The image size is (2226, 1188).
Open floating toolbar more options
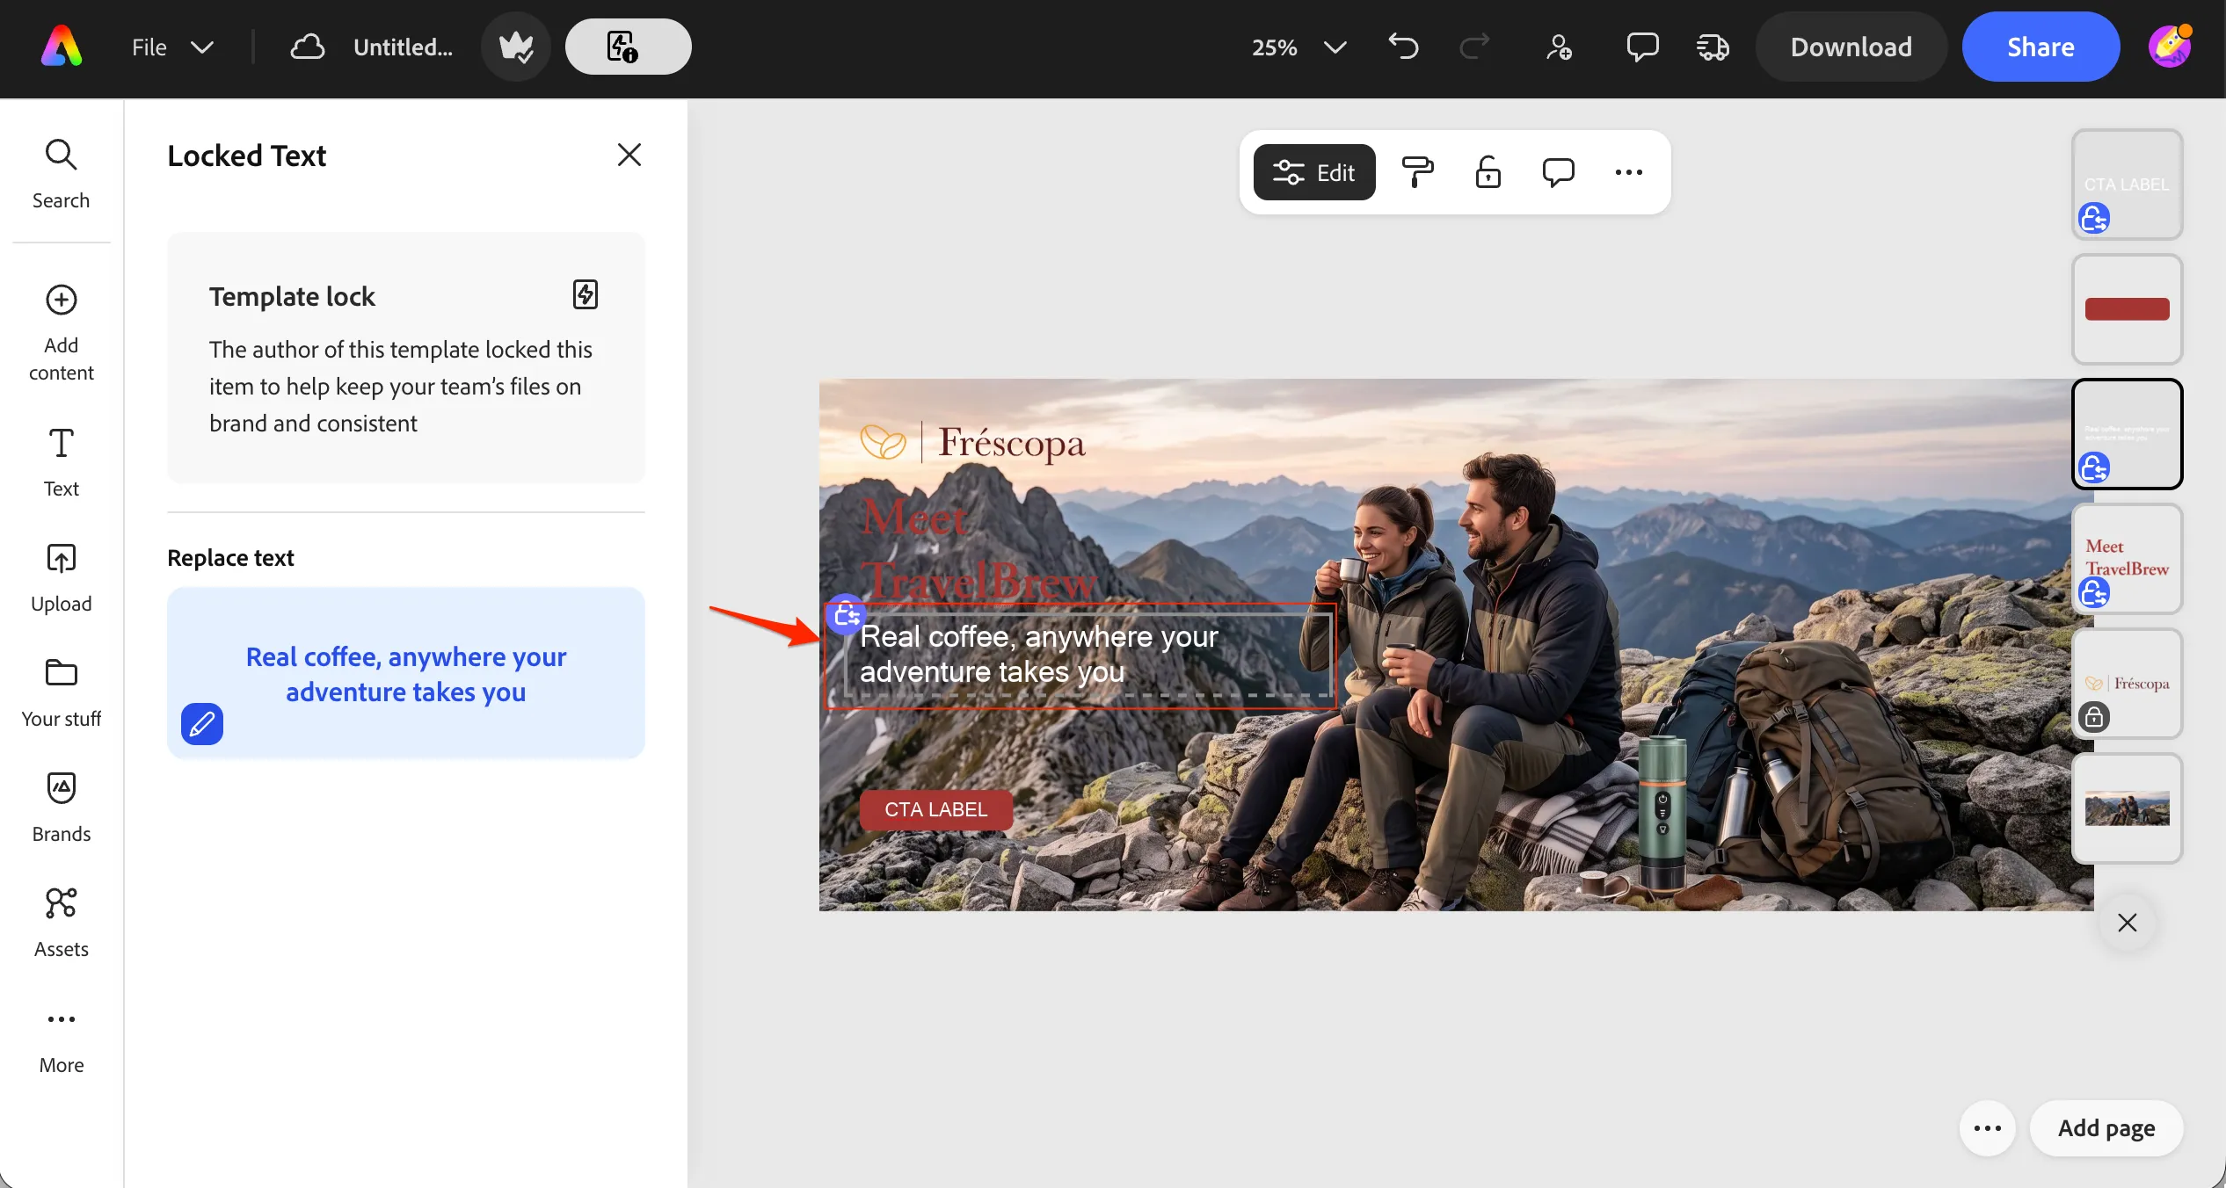tap(1628, 172)
